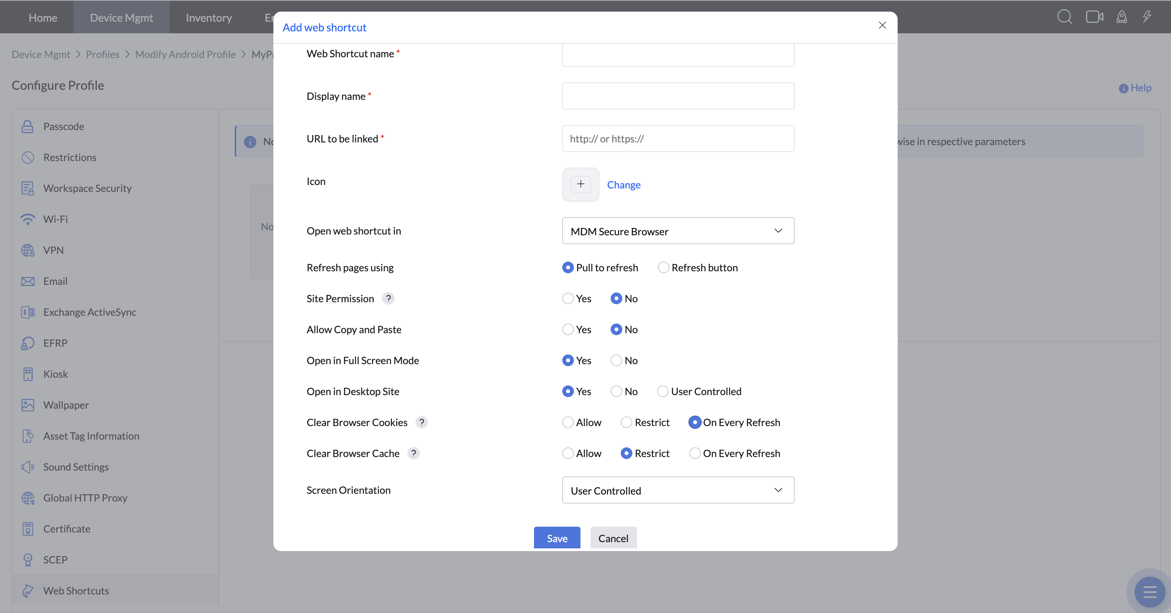This screenshot has width=1171, height=613.
Task: Select Refresh button radio option
Action: click(x=663, y=268)
